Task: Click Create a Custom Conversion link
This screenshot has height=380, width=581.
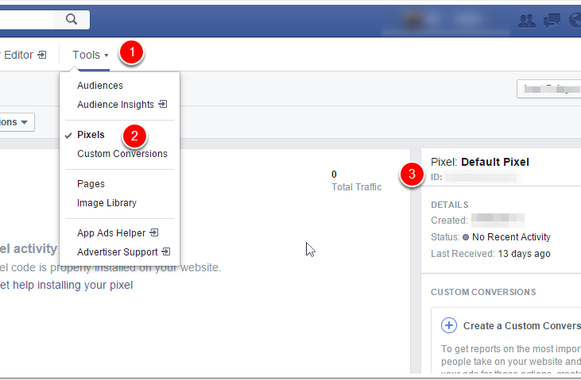Action: 521,325
